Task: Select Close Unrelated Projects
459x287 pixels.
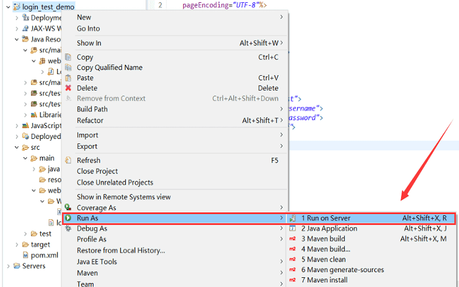Action: [175, 183]
